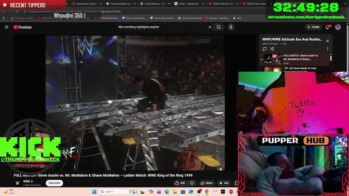Viewport: 349px width, 196px height.
Task: Switch to Chrome on taskbar
Action: (x=207, y=192)
